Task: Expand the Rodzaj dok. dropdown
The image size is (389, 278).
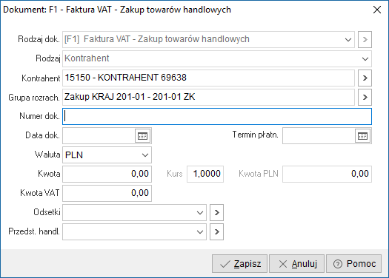Action: pos(348,40)
